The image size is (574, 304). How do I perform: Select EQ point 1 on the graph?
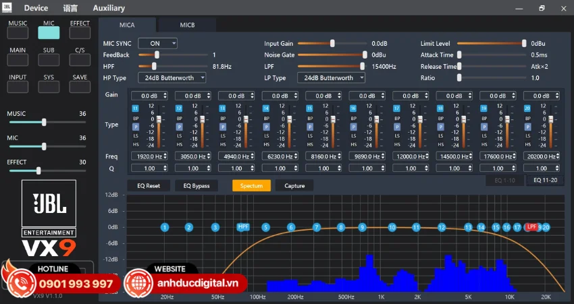[165, 227]
